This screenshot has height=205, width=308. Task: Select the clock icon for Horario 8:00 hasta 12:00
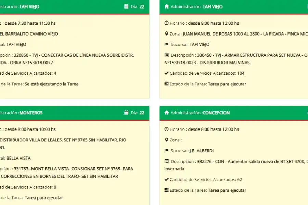[166, 23]
